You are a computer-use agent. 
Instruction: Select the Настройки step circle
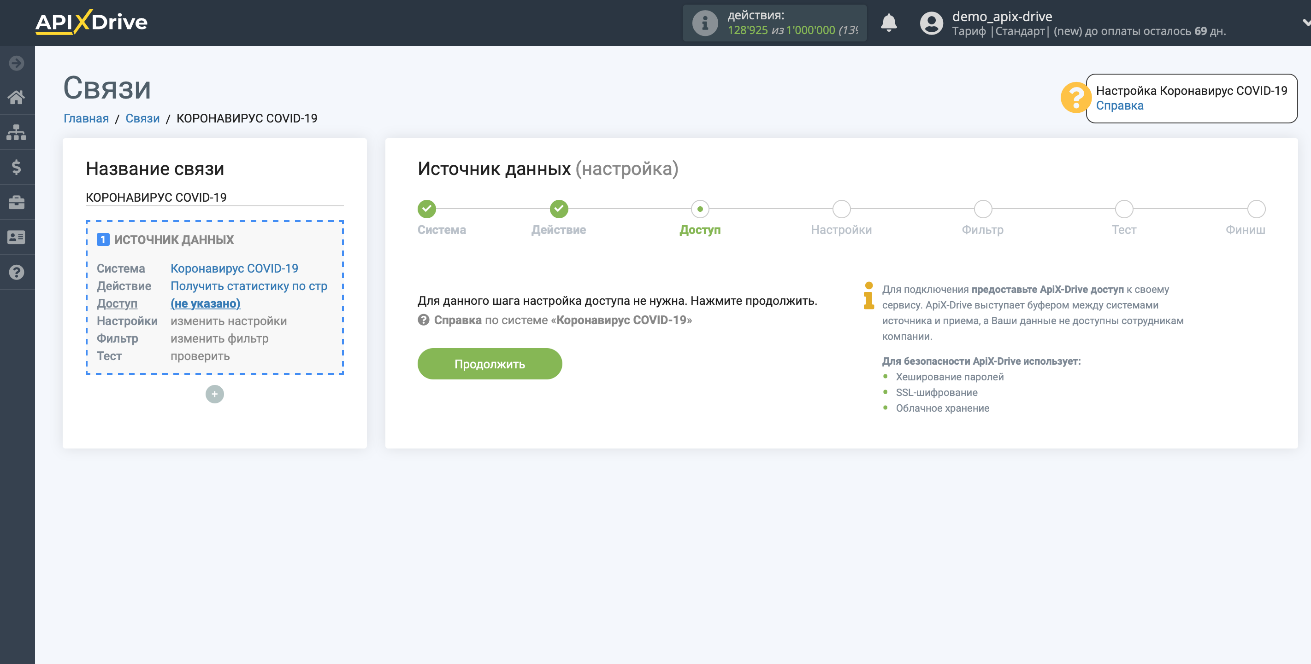coord(841,209)
